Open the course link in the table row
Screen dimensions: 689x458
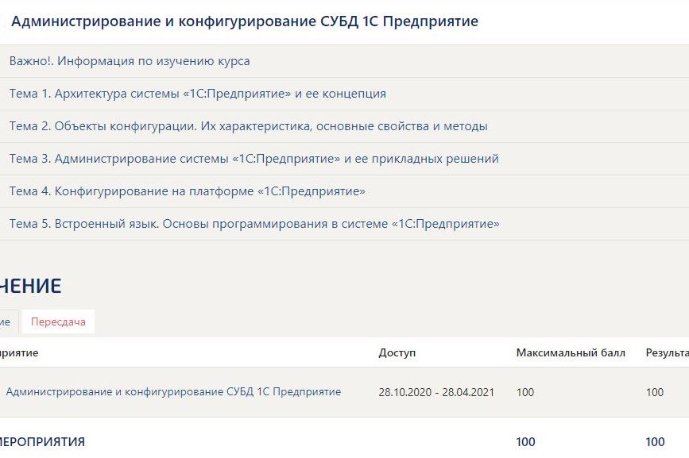click(173, 392)
